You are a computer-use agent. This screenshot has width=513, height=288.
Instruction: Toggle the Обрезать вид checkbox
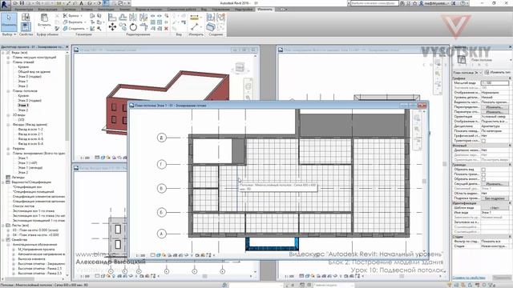tap(483, 170)
